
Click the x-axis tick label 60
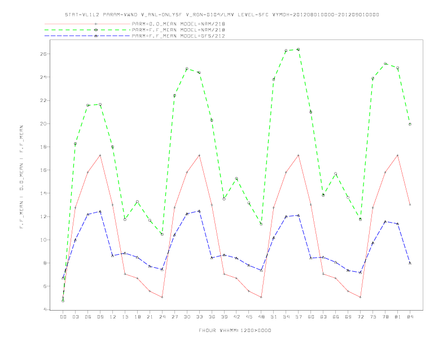(311, 317)
